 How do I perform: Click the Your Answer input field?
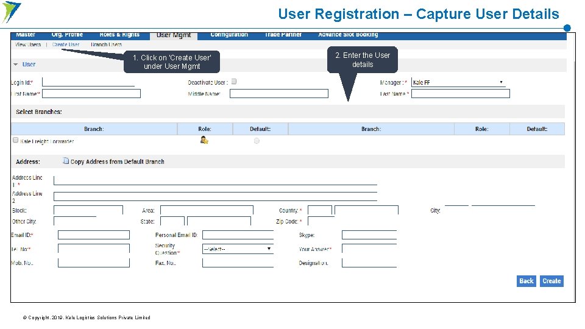369,249
